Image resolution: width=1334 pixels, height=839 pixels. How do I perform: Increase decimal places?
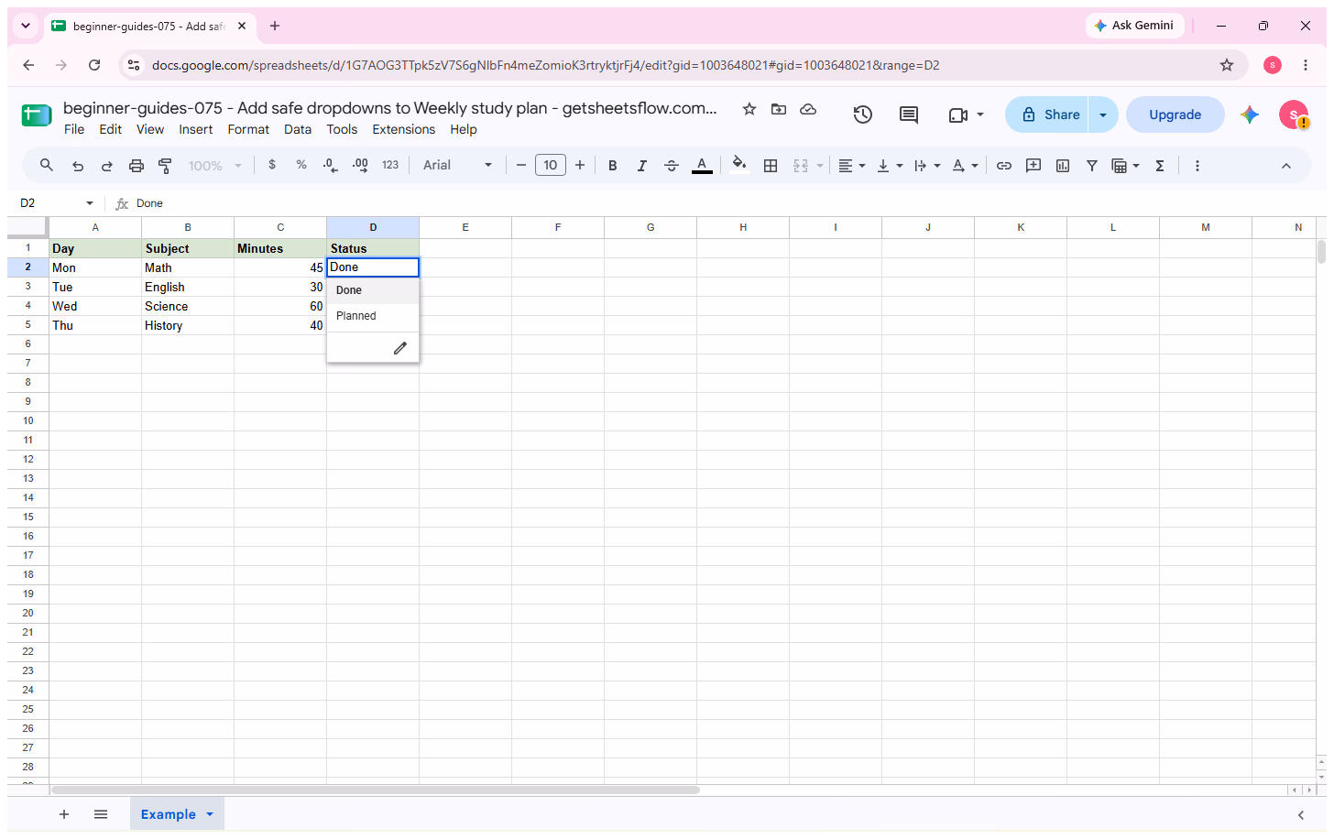[361, 165]
